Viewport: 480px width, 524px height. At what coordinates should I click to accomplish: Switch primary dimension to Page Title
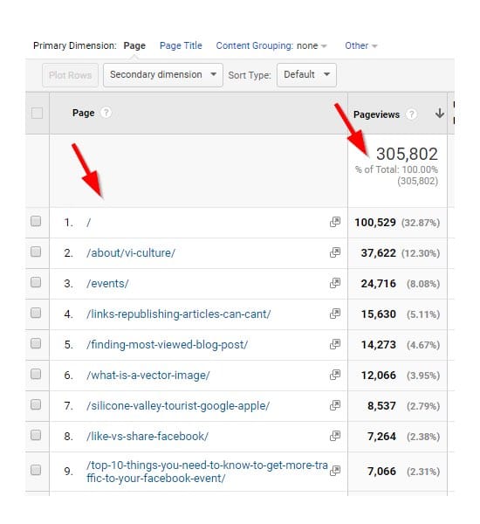pyautogui.click(x=181, y=45)
